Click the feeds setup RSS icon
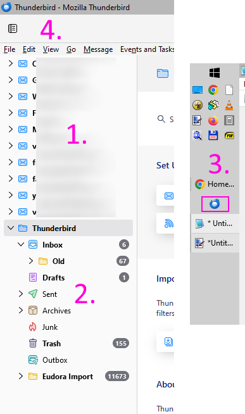 (x=168, y=223)
